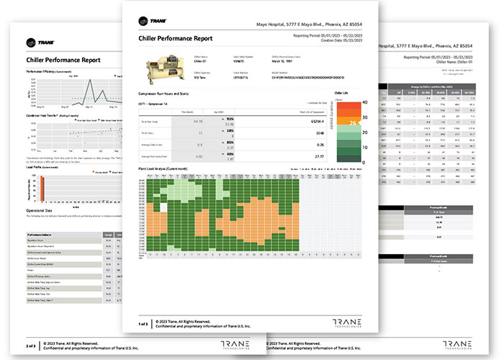Click the 'March 10, 1997' date value
This screenshot has width=504, height=360.
point(282,61)
